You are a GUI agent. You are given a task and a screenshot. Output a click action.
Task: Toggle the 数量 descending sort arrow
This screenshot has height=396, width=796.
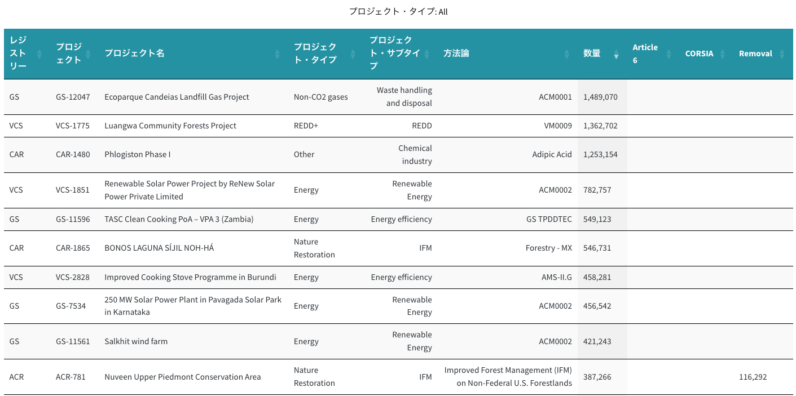[616, 55]
